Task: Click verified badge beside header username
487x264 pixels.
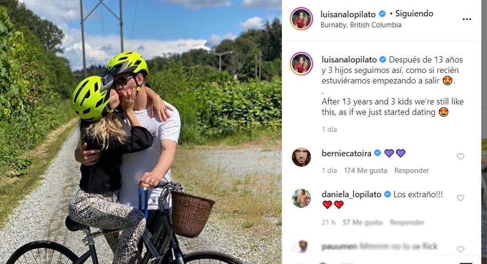Action: click(382, 14)
